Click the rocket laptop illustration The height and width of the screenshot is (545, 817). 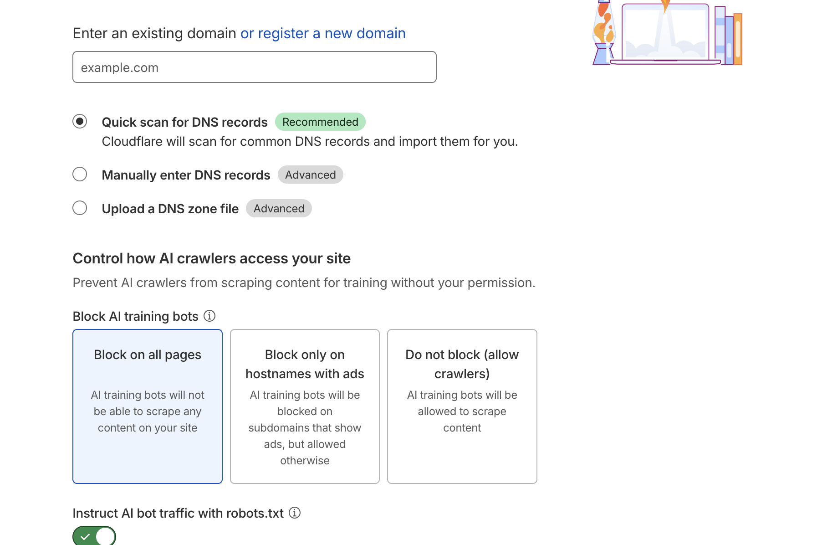click(x=667, y=34)
